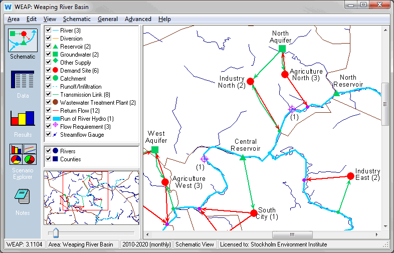Image resolution: width=394 pixels, height=253 pixels.
Task: Select the Industry East demand site node
Action: (350, 176)
